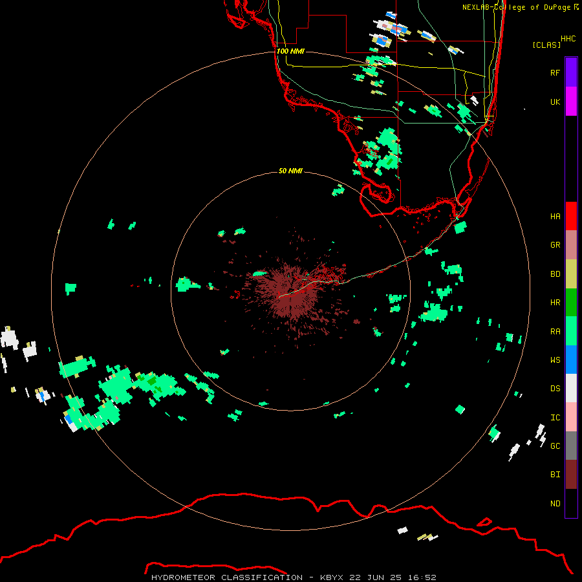Click the Hydrometeor Classification KBYX title line
Screen dimensions: 582x582
(294, 577)
